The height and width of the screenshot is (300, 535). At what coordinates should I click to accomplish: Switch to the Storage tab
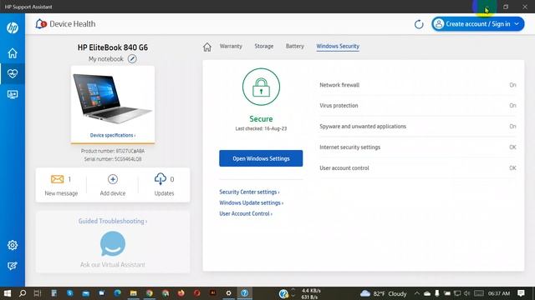point(264,47)
